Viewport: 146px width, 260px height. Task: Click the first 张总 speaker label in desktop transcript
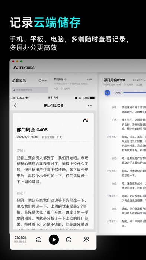click(115, 107)
